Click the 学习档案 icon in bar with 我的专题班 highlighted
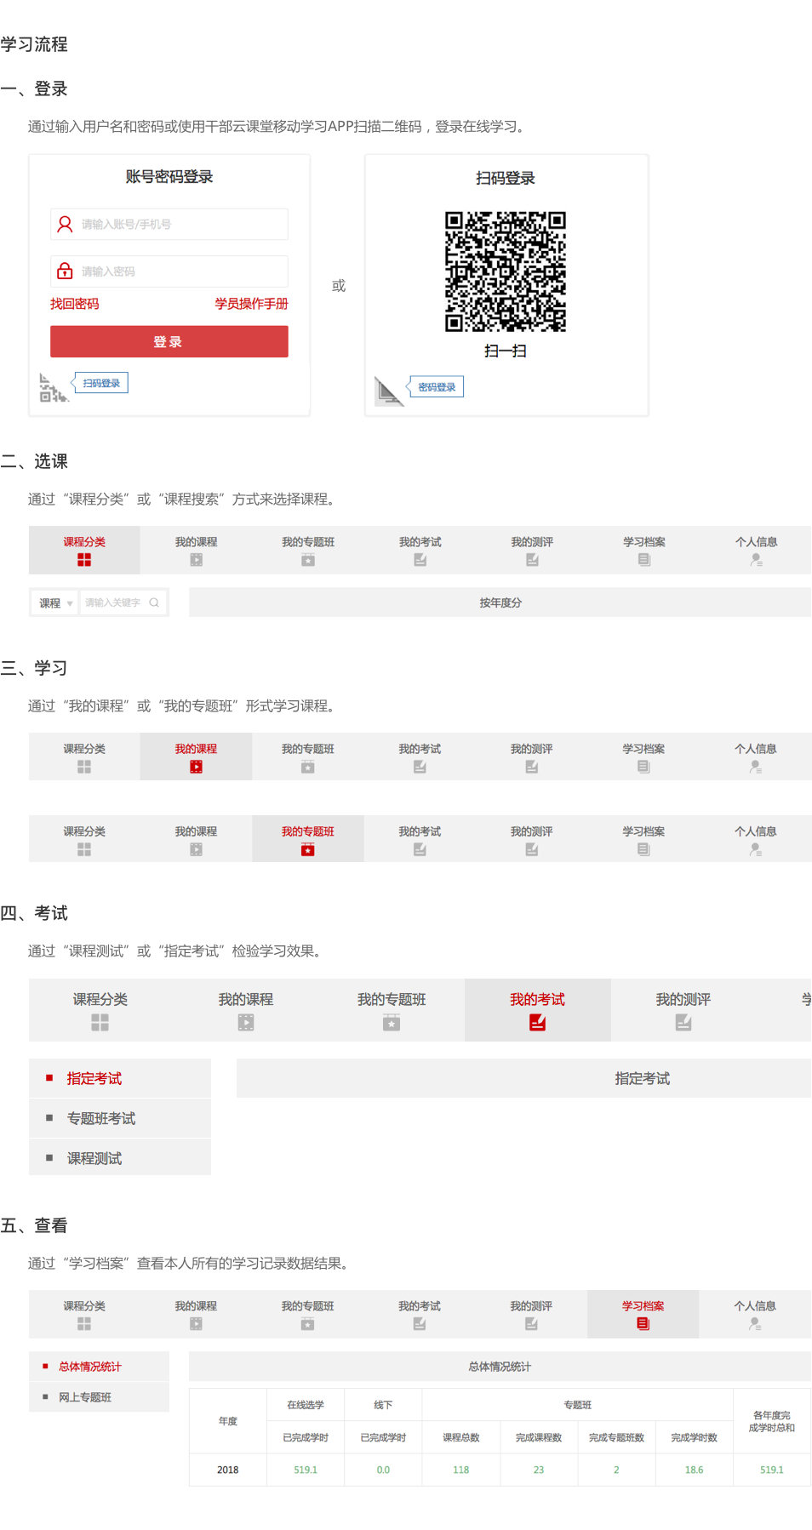 click(x=643, y=849)
